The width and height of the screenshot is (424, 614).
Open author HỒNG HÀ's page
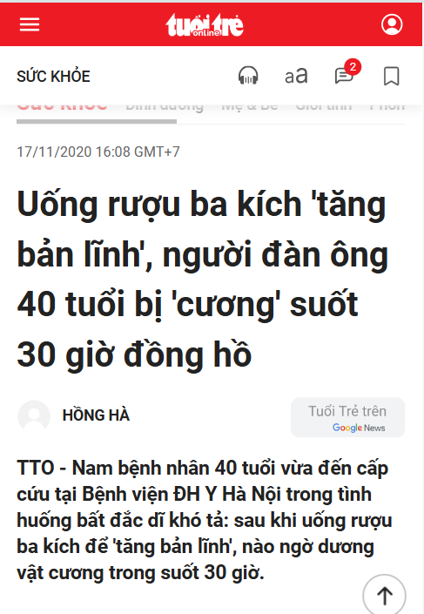click(96, 415)
